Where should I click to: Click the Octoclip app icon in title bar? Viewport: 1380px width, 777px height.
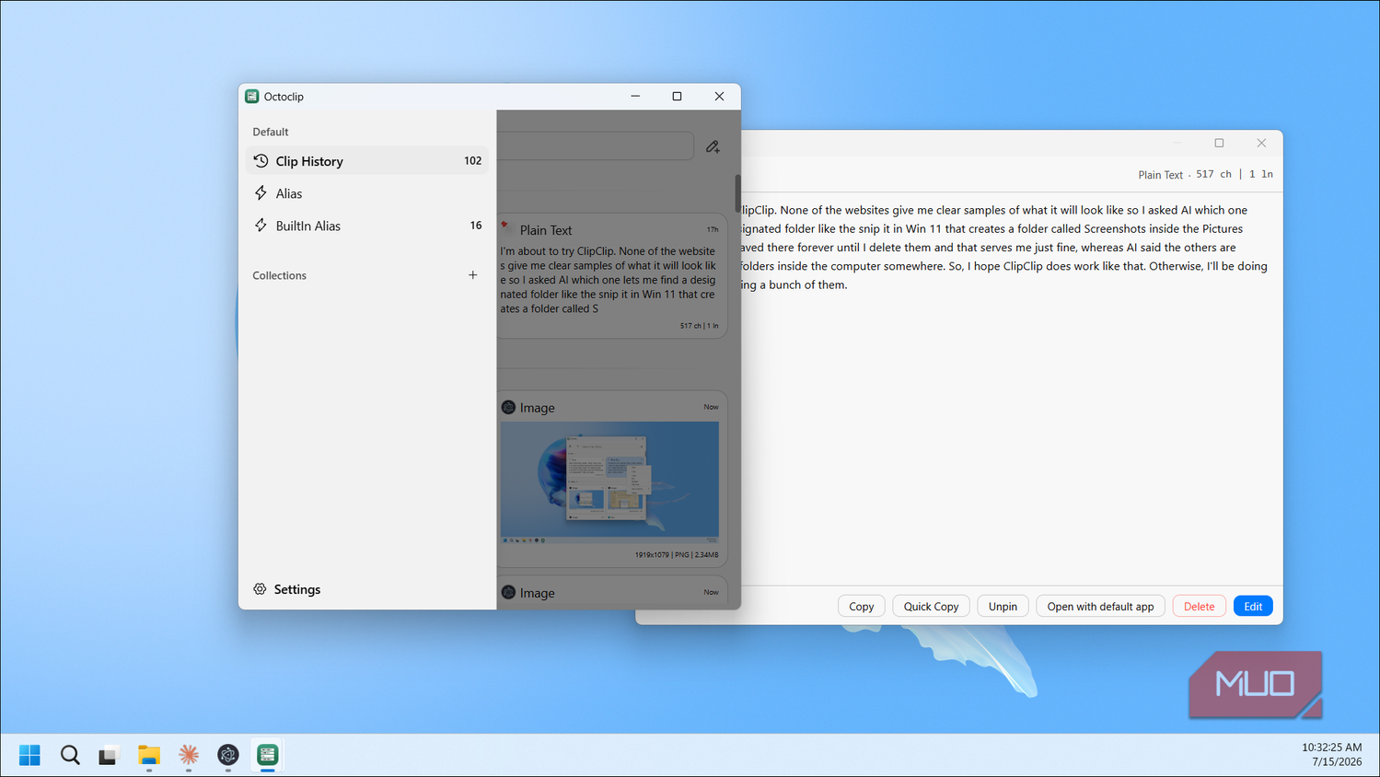click(252, 96)
